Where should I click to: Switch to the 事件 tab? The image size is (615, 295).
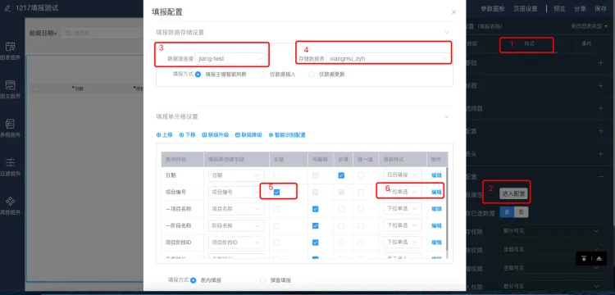coord(586,44)
